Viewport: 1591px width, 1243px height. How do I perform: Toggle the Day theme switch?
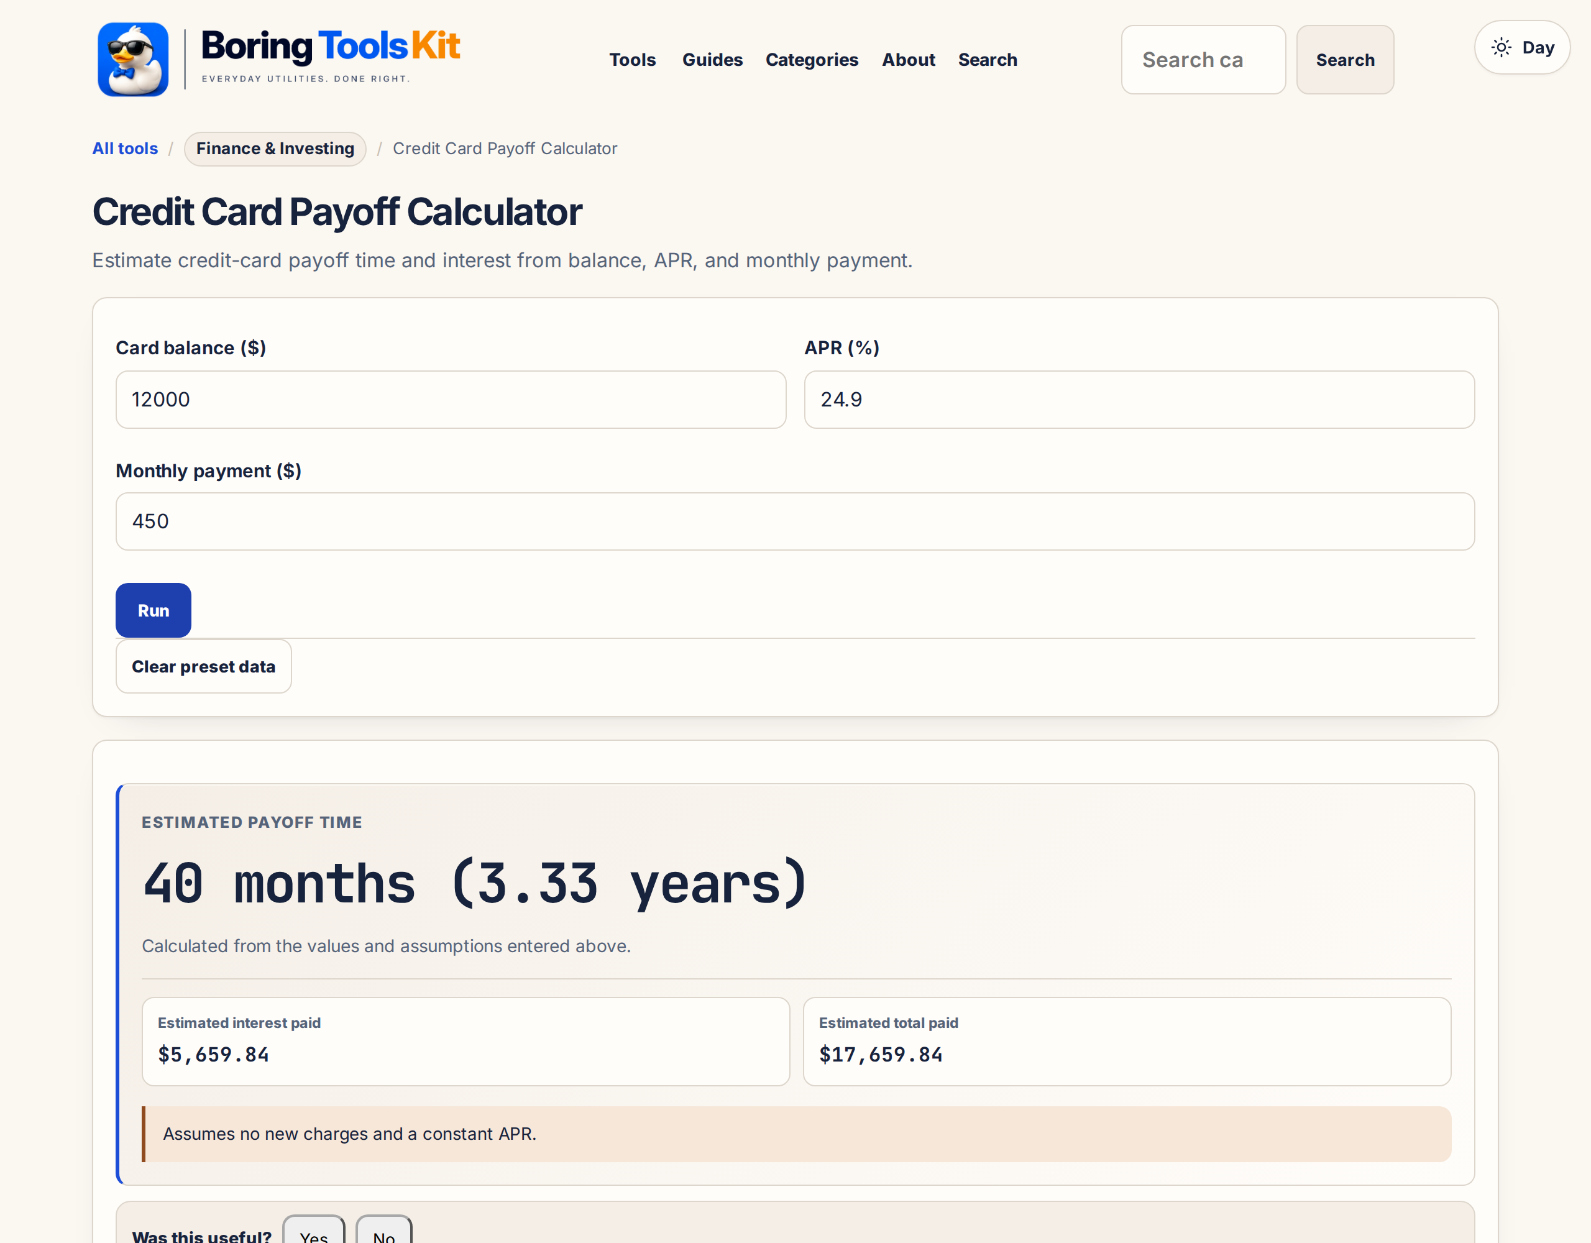1522,47
